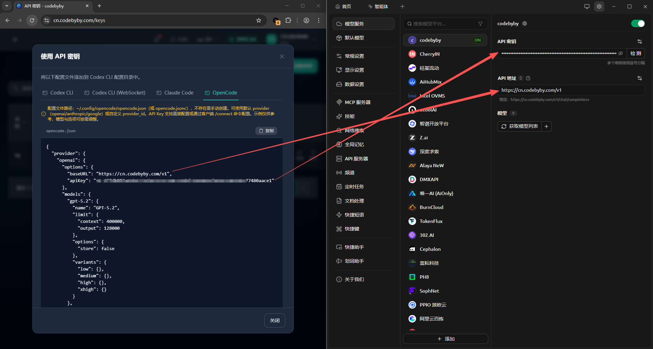Open new tab plus in app title bar
The height and width of the screenshot is (349, 653).
pos(402,6)
